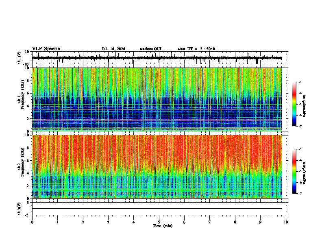Select the date label "Jul. 14, 2024"
Screen dimensions: 322x249
pyautogui.click(x=113, y=49)
